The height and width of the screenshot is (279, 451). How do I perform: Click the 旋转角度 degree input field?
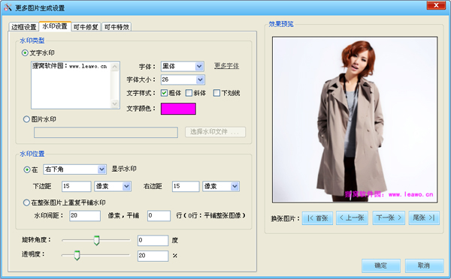pos(153,240)
